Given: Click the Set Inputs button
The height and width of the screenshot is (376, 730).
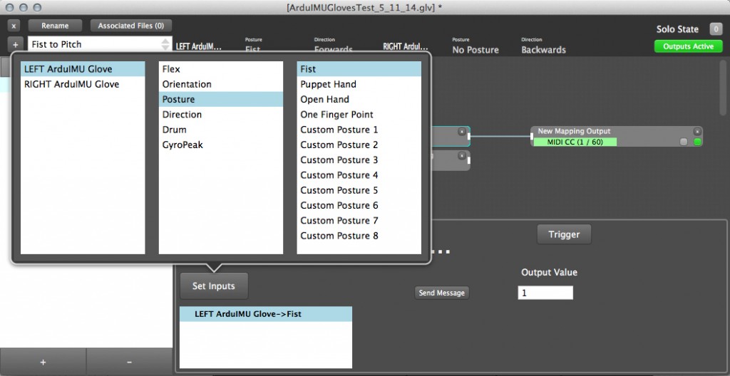Looking at the screenshot, I should [214, 286].
